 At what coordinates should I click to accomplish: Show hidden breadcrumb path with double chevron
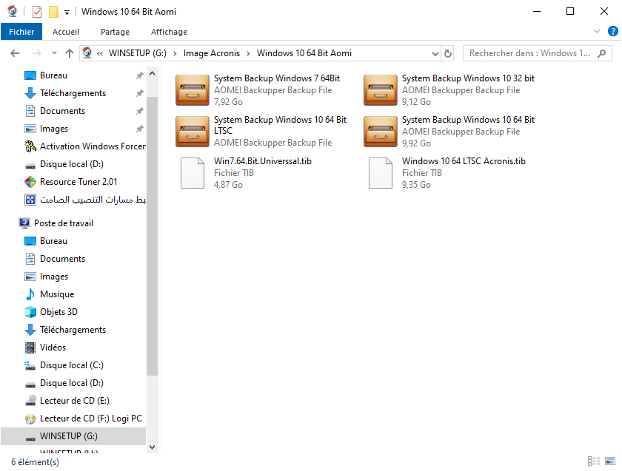(100, 53)
